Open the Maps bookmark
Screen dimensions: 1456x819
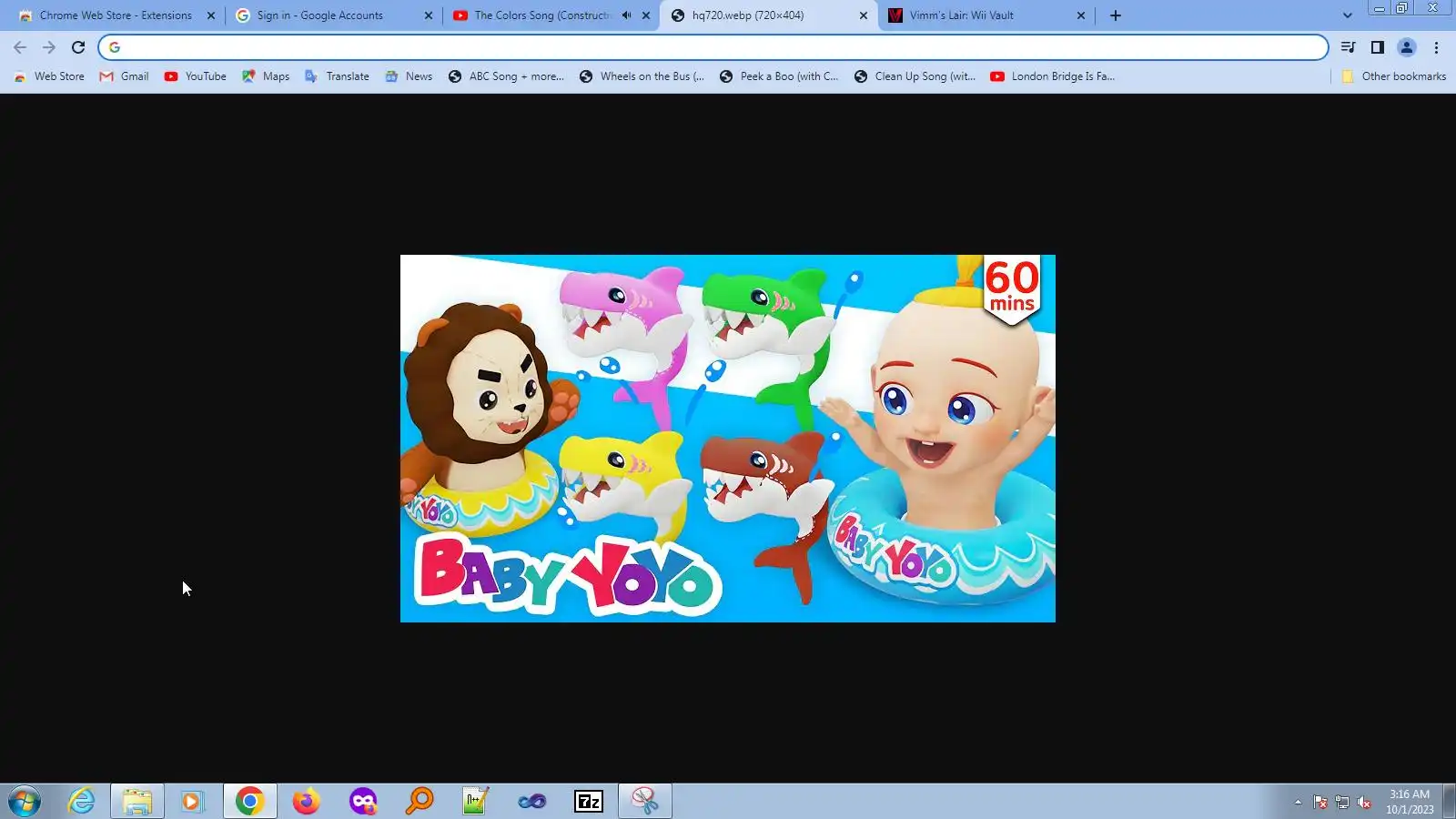pyautogui.click(x=266, y=76)
